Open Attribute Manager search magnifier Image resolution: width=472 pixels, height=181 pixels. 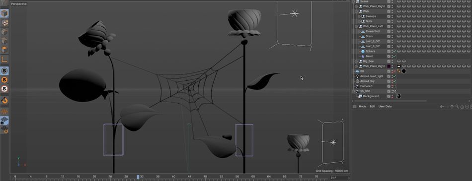[x=457, y=107]
